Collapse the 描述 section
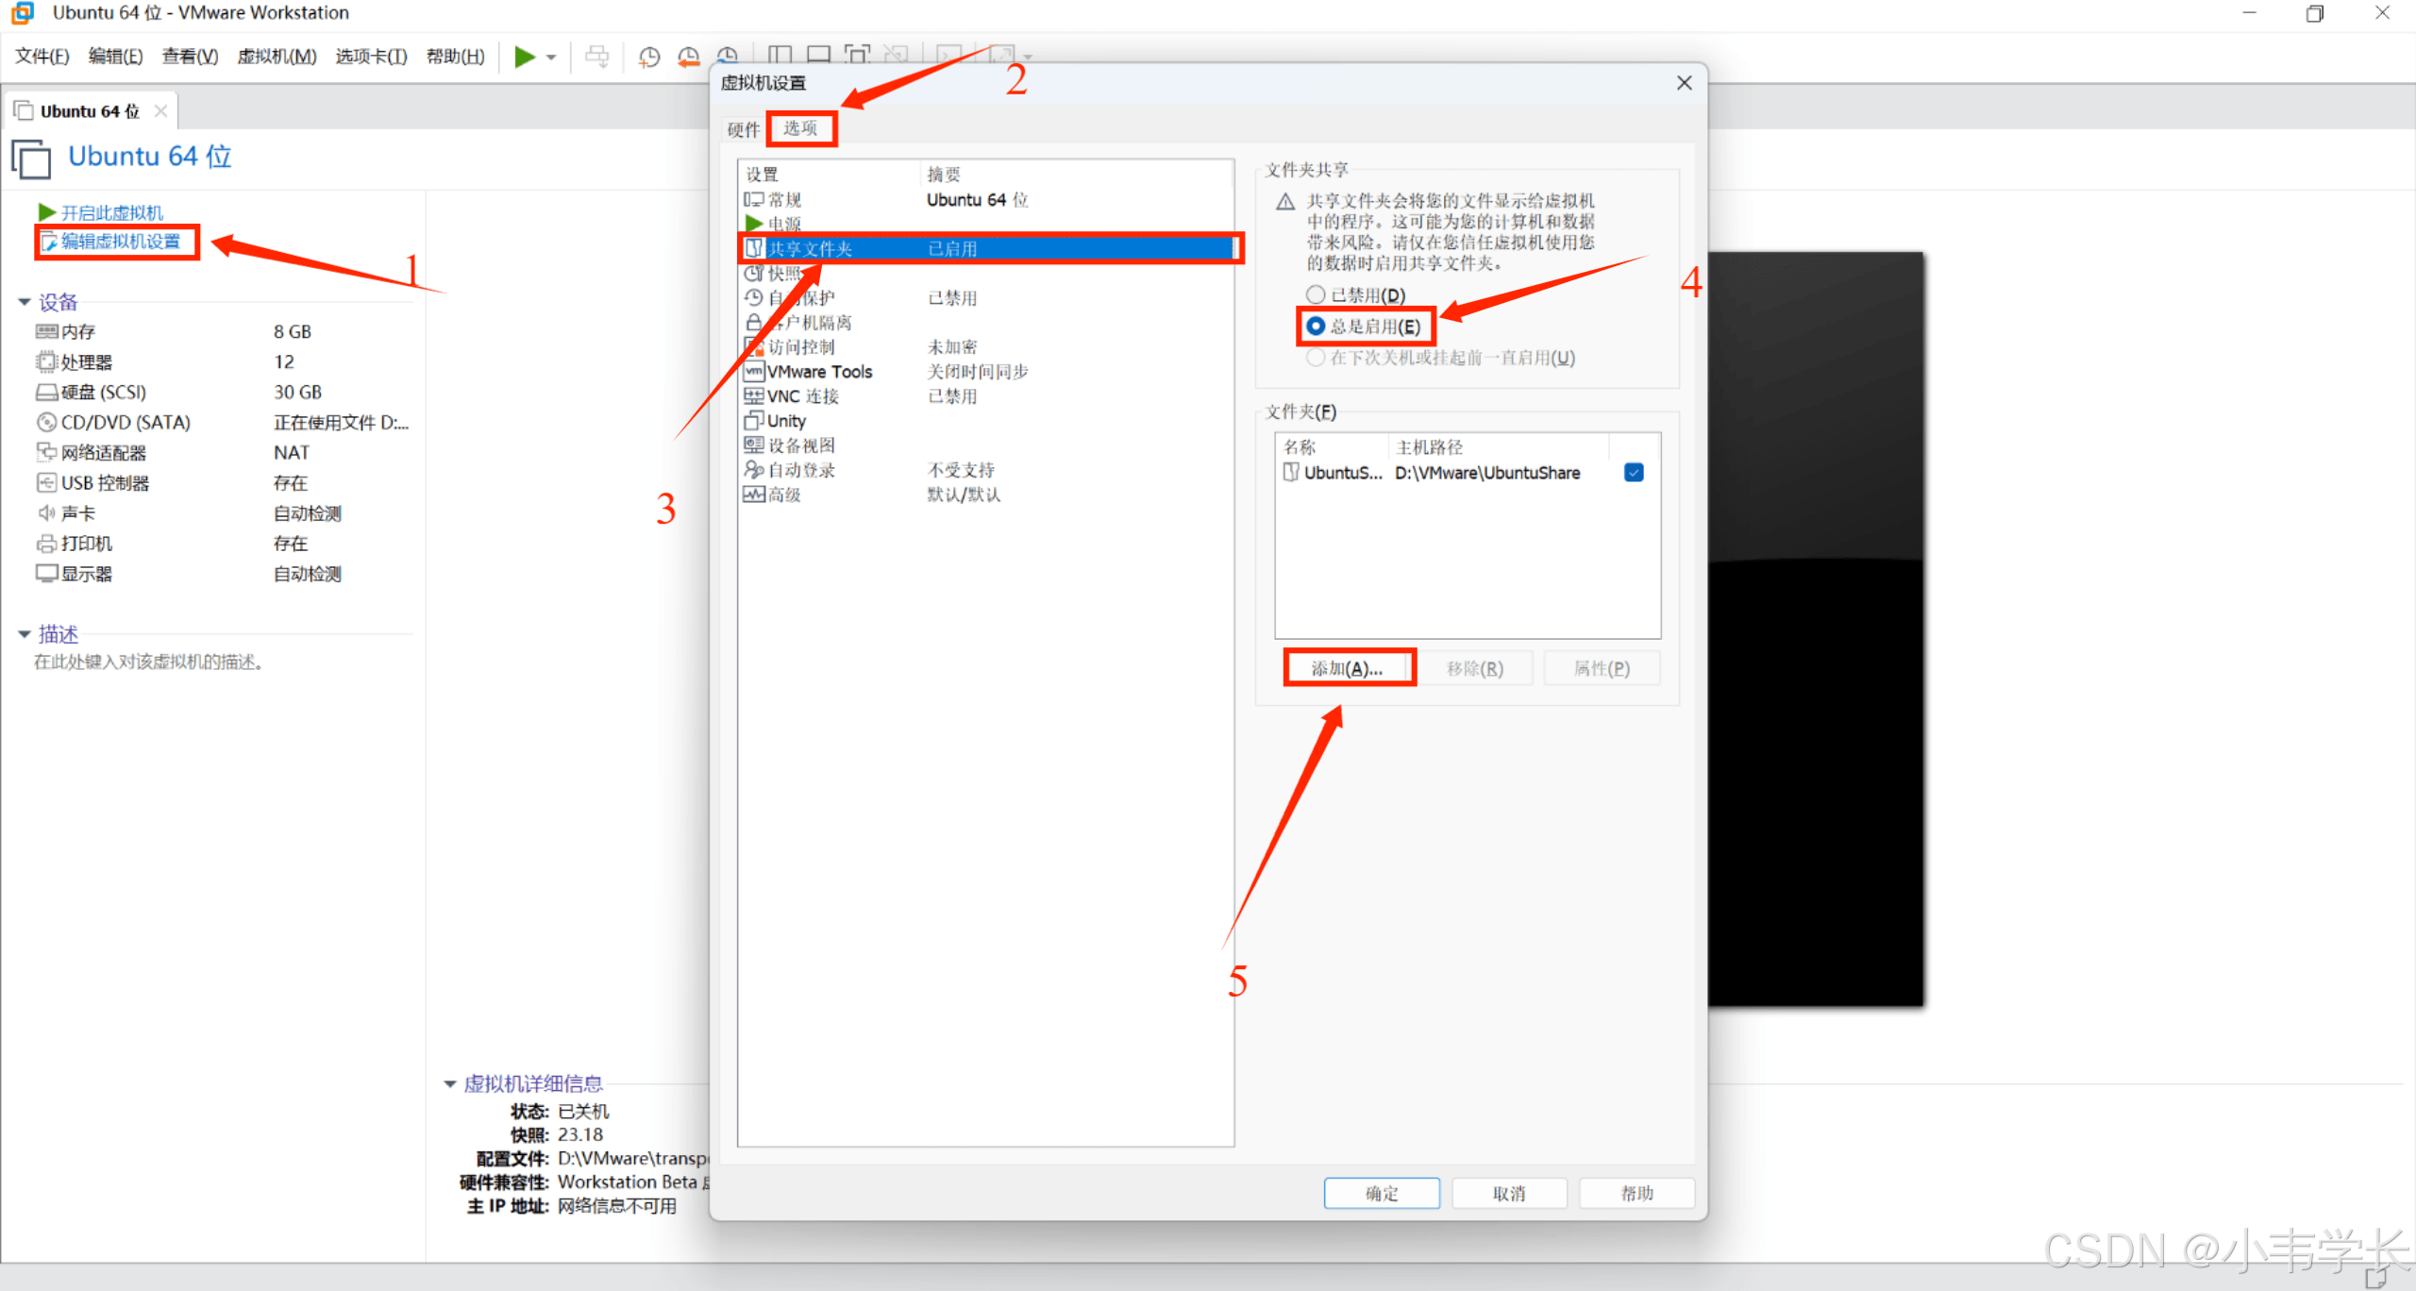This screenshot has width=2416, height=1291. [x=25, y=634]
